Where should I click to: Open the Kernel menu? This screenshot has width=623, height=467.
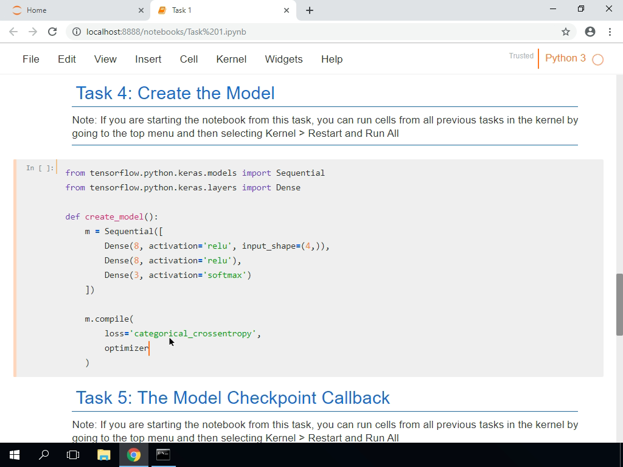tap(231, 59)
